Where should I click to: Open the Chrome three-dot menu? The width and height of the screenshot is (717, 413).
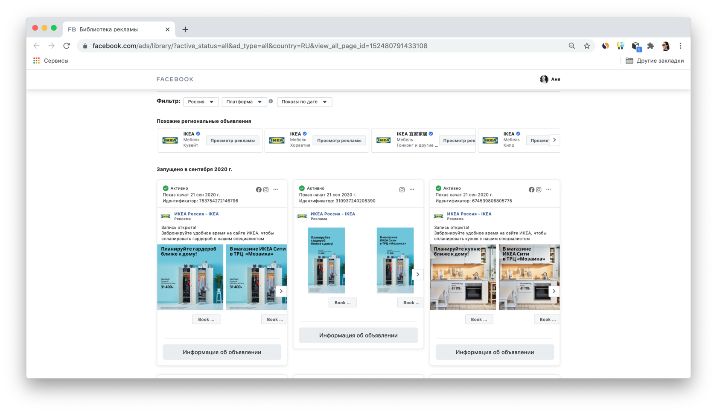(680, 46)
